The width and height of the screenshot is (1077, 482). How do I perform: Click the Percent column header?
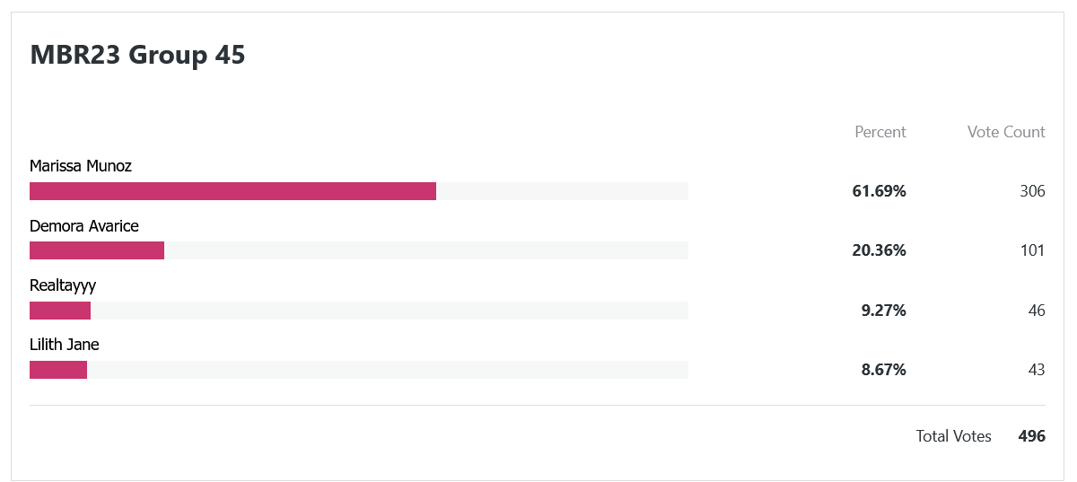[880, 132]
